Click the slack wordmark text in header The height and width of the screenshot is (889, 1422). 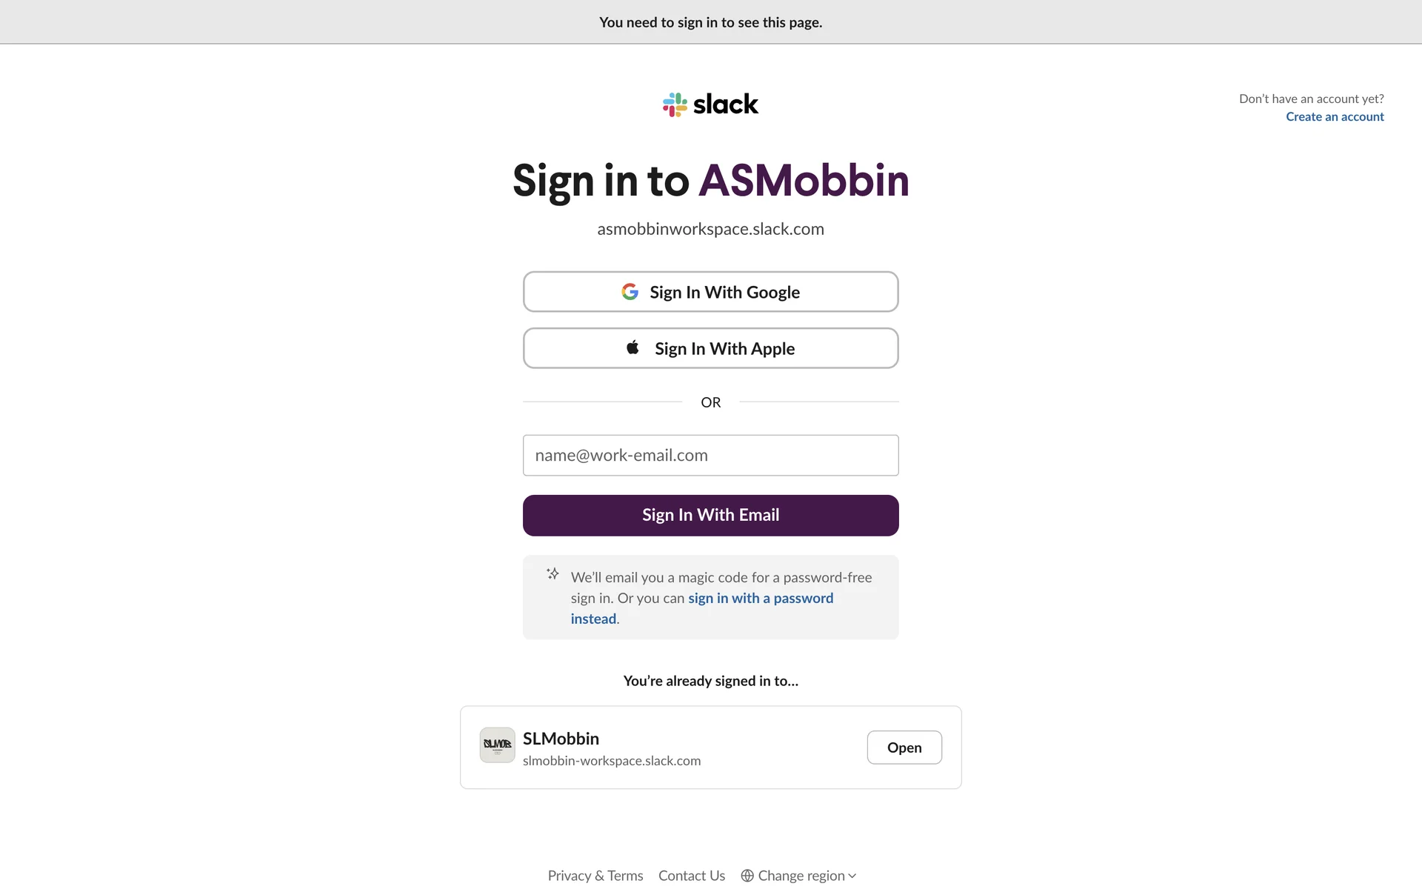click(725, 104)
